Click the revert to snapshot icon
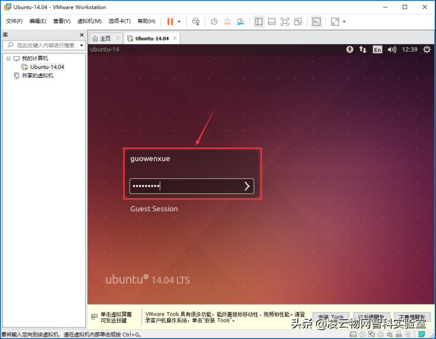The height and width of the screenshot is (339, 436). click(227, 21)
